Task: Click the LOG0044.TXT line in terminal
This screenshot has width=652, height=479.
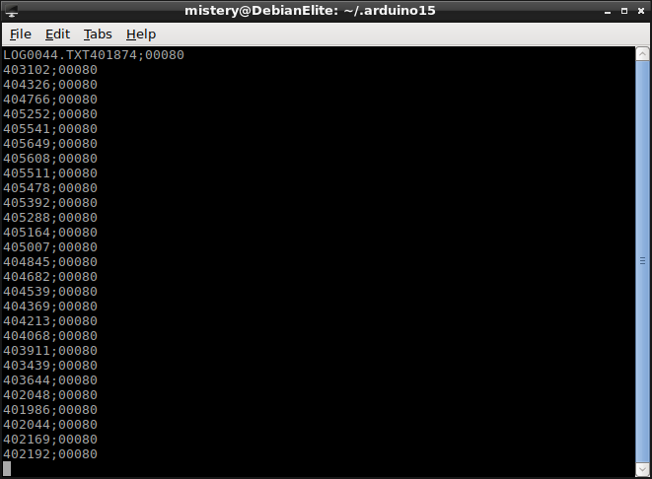Action: tap(94, 55)
